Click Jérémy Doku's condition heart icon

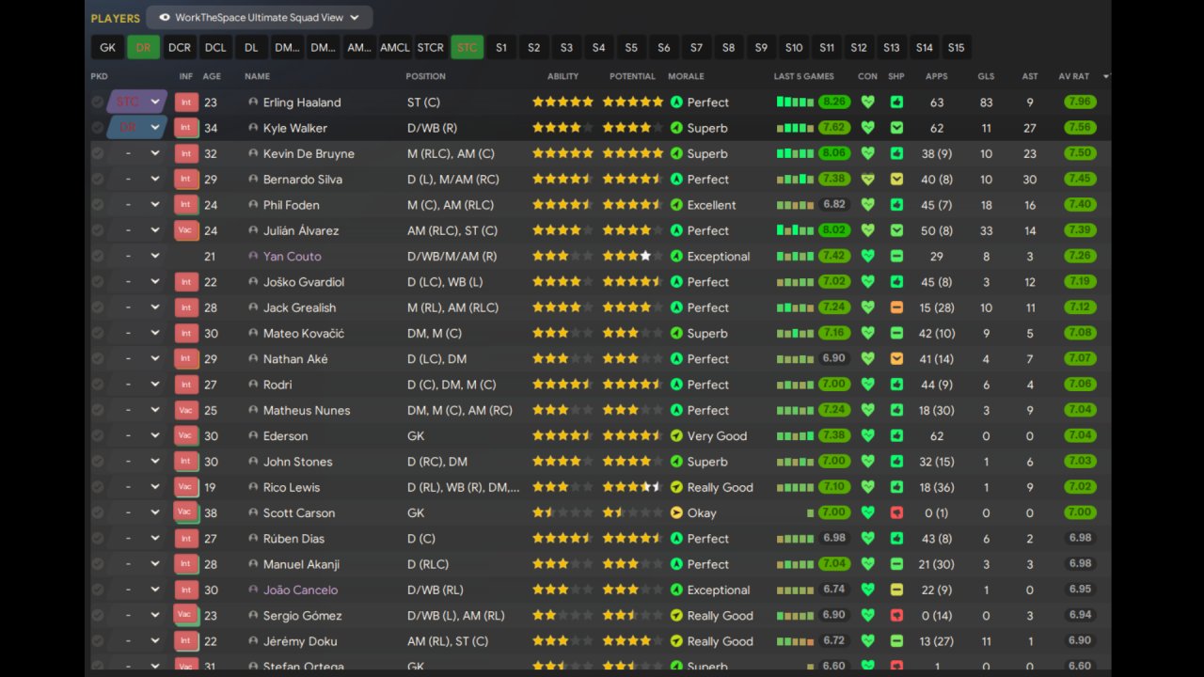867,641
